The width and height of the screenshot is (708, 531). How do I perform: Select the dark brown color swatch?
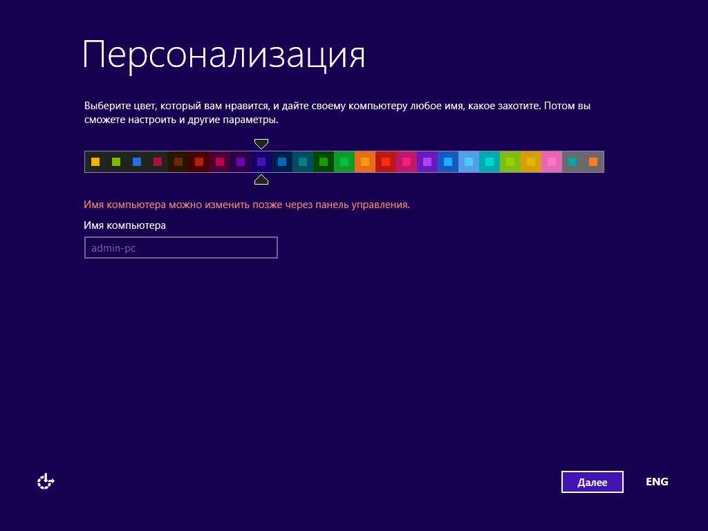178,162
